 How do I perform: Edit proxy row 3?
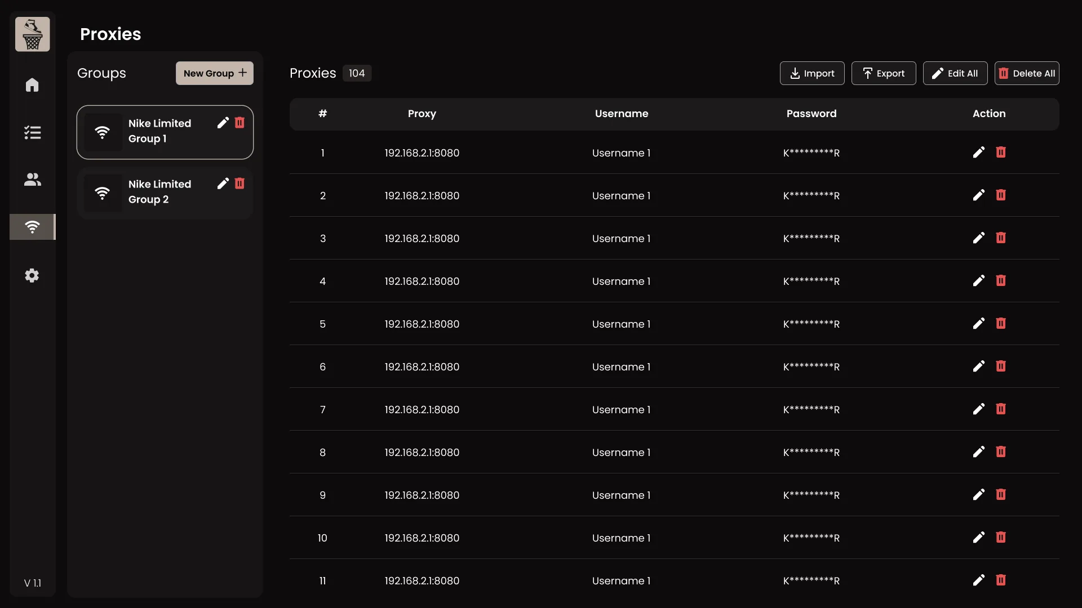[979, 238]
